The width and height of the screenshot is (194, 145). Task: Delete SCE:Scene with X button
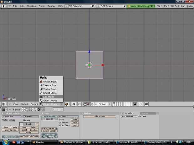coord(125,6)
